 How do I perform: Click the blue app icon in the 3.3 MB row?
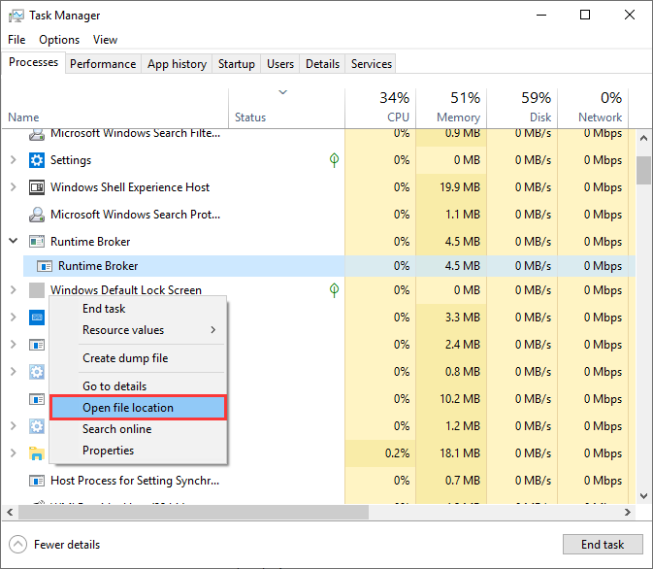(x=37, y=318)
